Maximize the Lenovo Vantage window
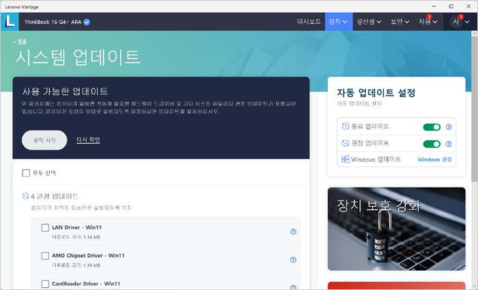Screen dimensions: 478x290 click(x=451, y=6)
